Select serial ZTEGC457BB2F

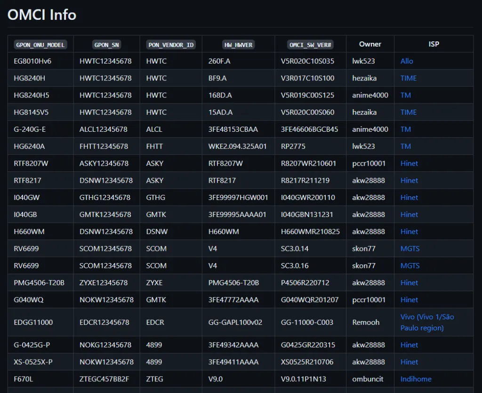(104, 379)
